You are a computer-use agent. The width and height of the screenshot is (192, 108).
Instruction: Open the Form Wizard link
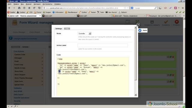[x=35, y=32]
